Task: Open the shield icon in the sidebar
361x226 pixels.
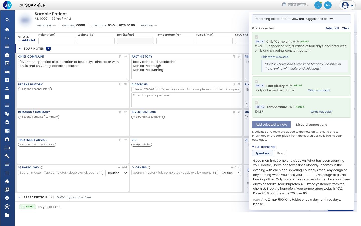Action: [7, 198]
